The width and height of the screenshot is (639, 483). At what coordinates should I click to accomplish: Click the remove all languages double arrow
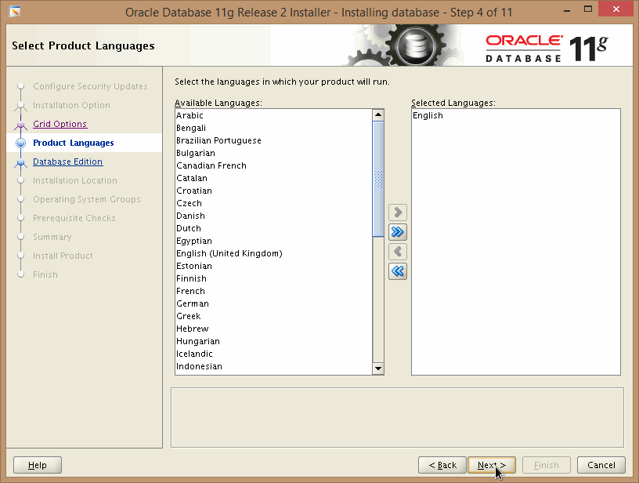[398, 271]
